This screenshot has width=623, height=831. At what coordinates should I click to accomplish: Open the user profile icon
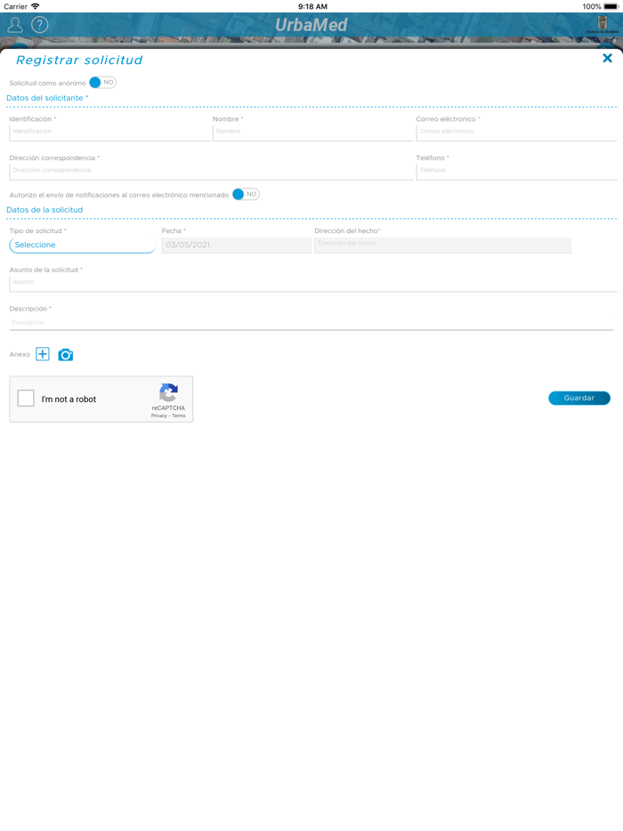(15, 24)
